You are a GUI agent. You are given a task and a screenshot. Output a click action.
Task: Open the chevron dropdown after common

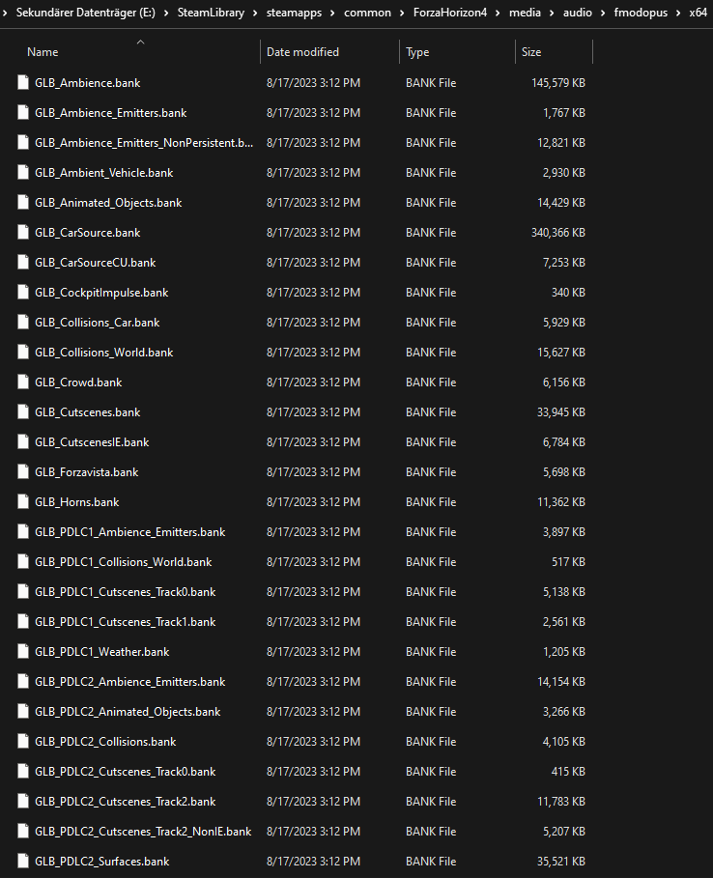point(402,13)
